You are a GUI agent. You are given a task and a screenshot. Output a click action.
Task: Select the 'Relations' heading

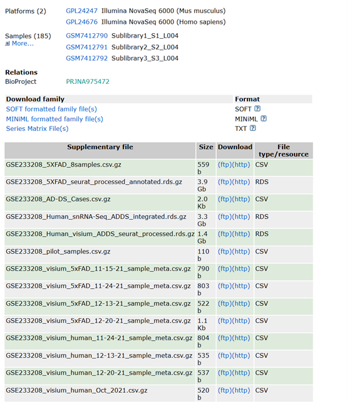click(x=21, y=73)
